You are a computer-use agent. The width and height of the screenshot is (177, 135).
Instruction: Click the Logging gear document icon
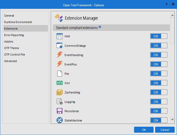[x=60, y=102]
